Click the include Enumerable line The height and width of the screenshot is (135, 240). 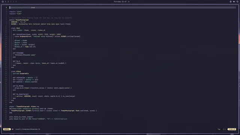(21, 73)
